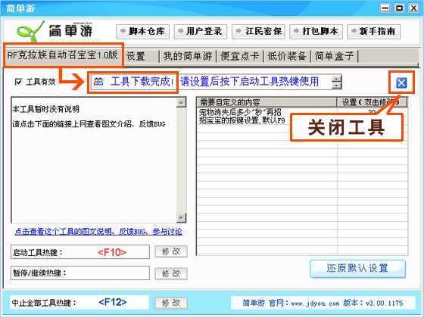The width and height of the screenshot is (424, 318).
Task: Click 修改 for the 启动工具热键
Action: (x=171, y=251)
